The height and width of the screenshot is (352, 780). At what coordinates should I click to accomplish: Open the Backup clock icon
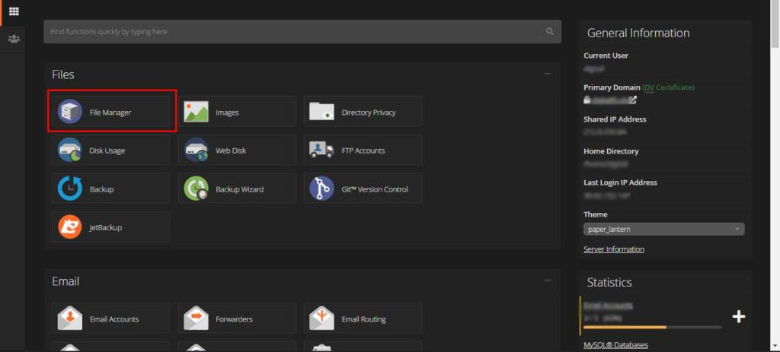coord(69,189)
